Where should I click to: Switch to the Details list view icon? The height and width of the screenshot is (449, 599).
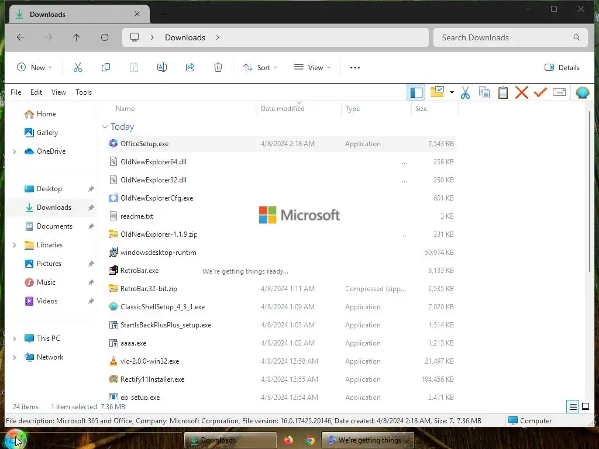(573, 407)
